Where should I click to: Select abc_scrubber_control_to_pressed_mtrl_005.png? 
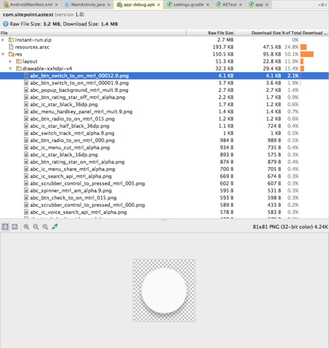[164, 183]
